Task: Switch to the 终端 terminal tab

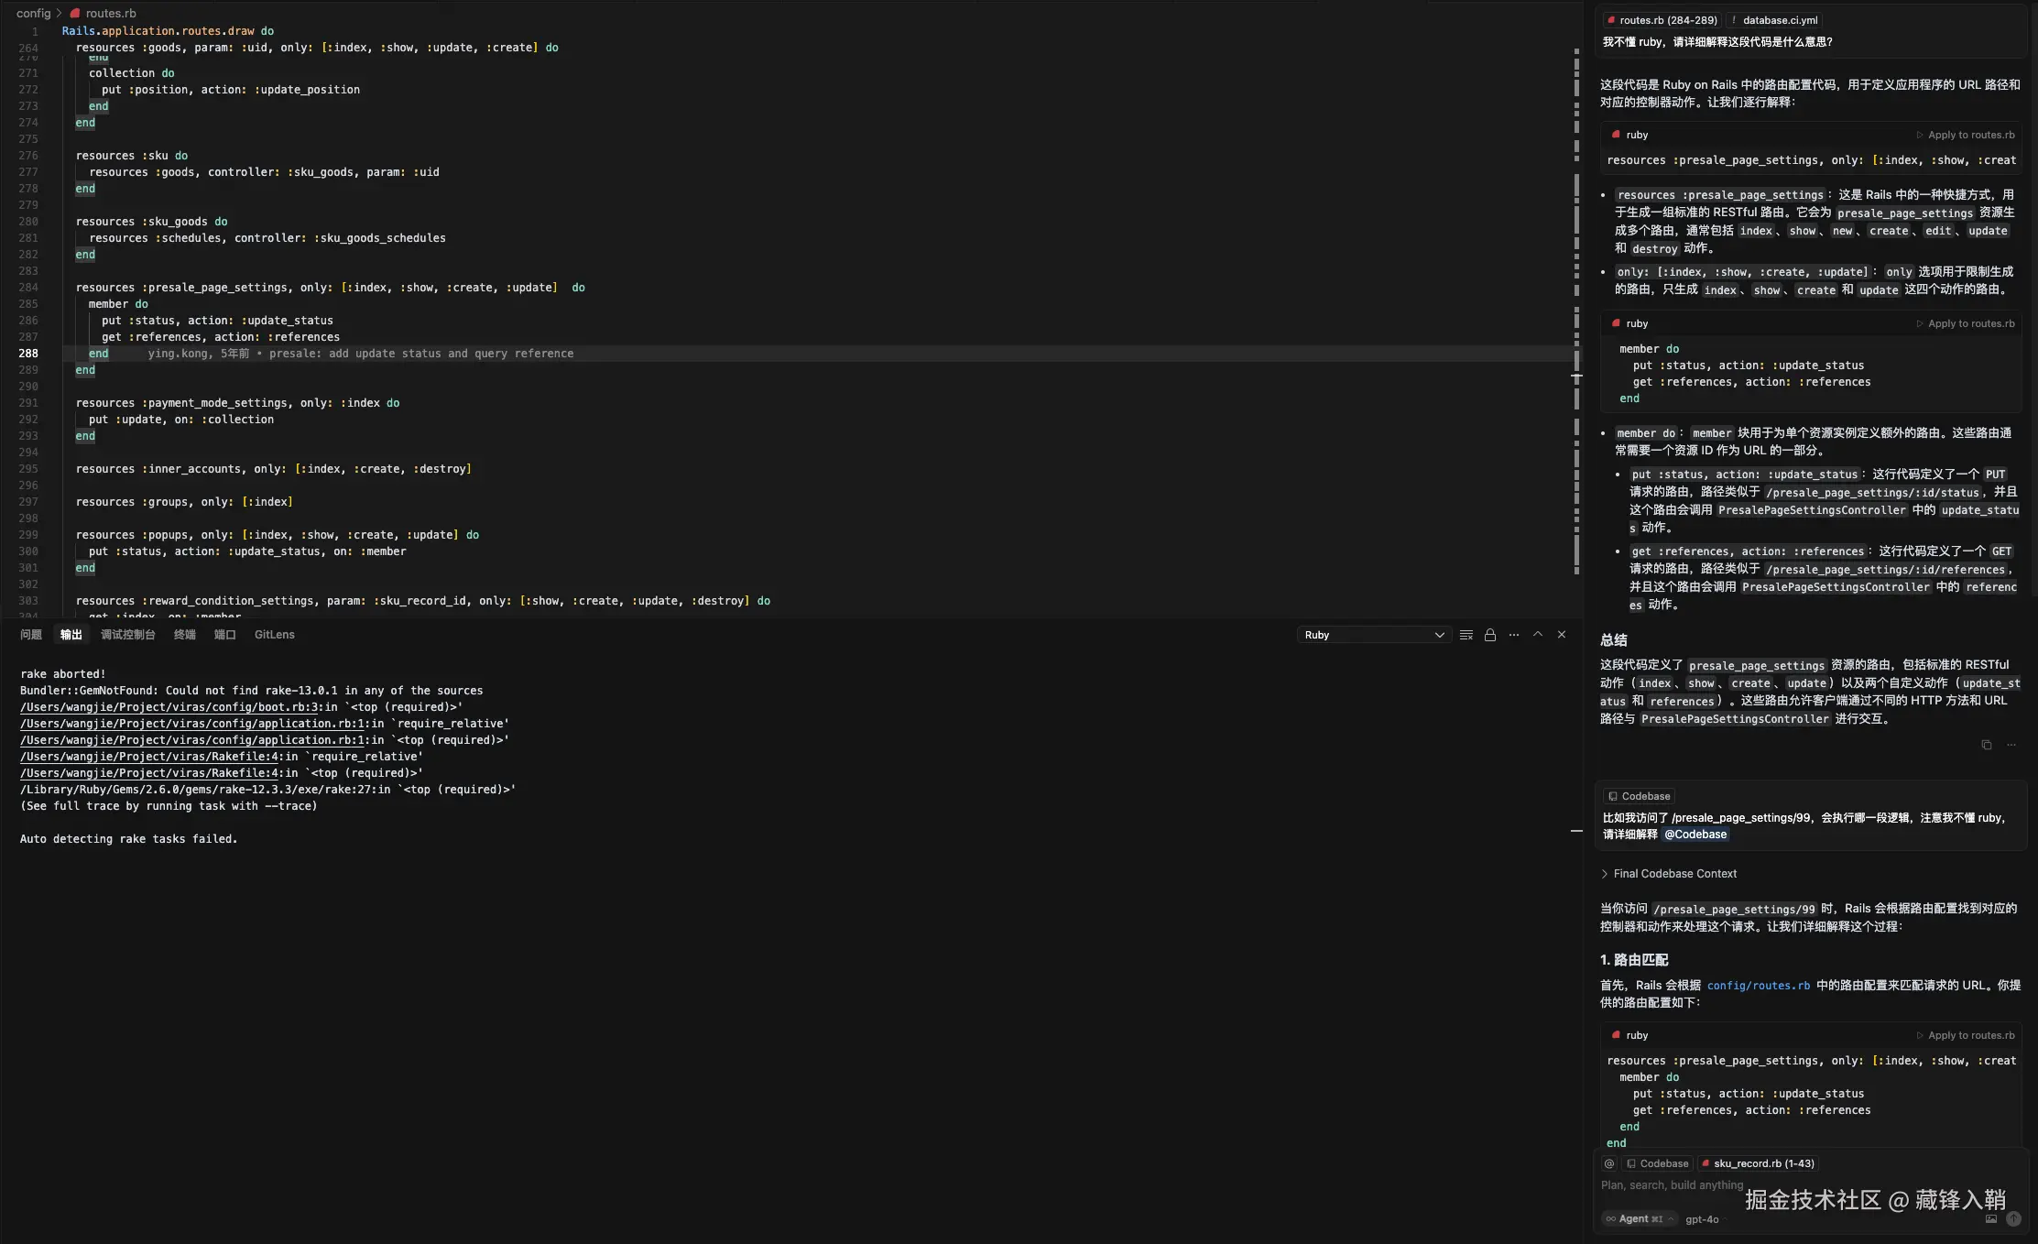Action: 184,635
